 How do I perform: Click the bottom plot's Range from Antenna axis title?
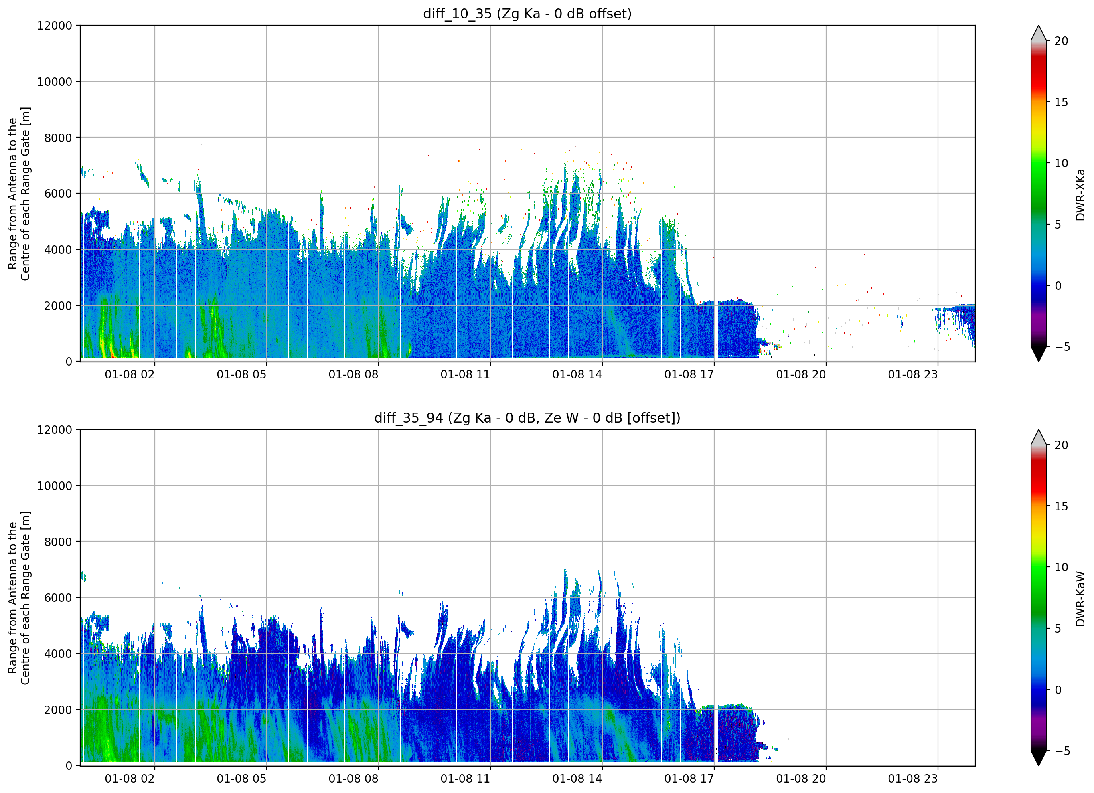(19, 598)
